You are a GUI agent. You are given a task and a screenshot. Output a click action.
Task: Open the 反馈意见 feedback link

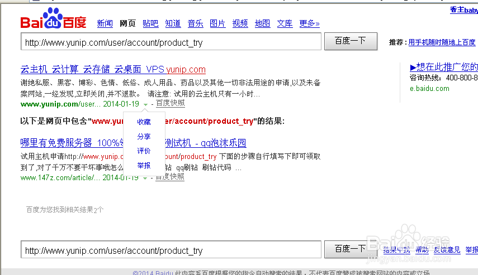(x=447, y=250)
